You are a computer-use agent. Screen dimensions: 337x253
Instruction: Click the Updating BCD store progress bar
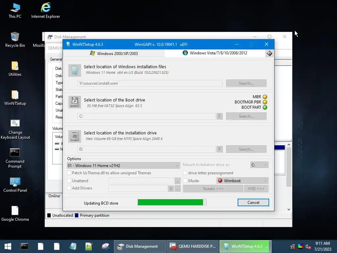[172, 202]
